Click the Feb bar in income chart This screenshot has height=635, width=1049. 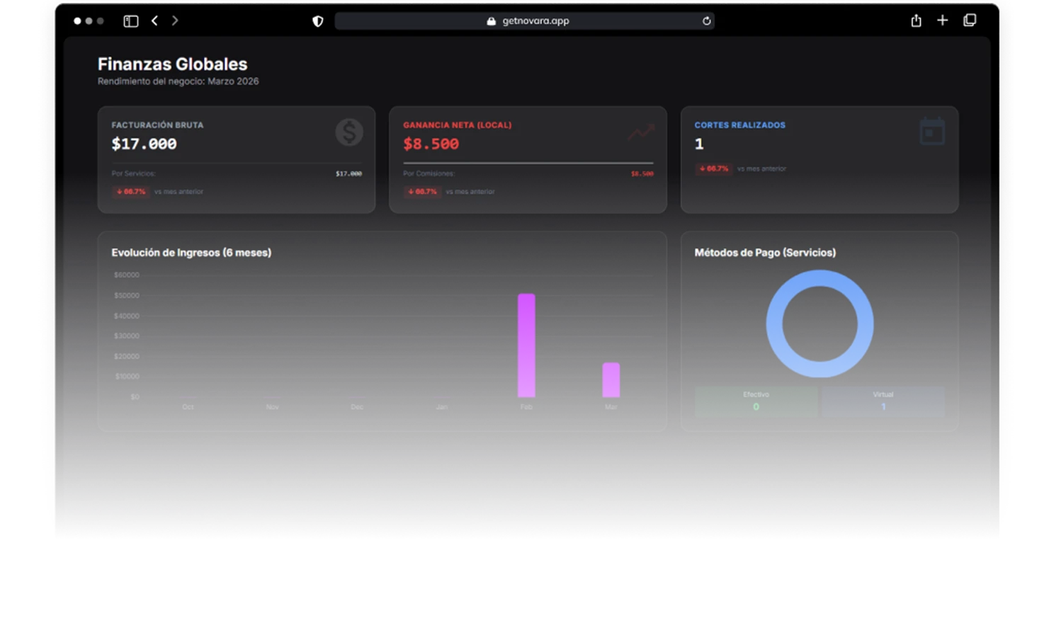tap(526, 345)
